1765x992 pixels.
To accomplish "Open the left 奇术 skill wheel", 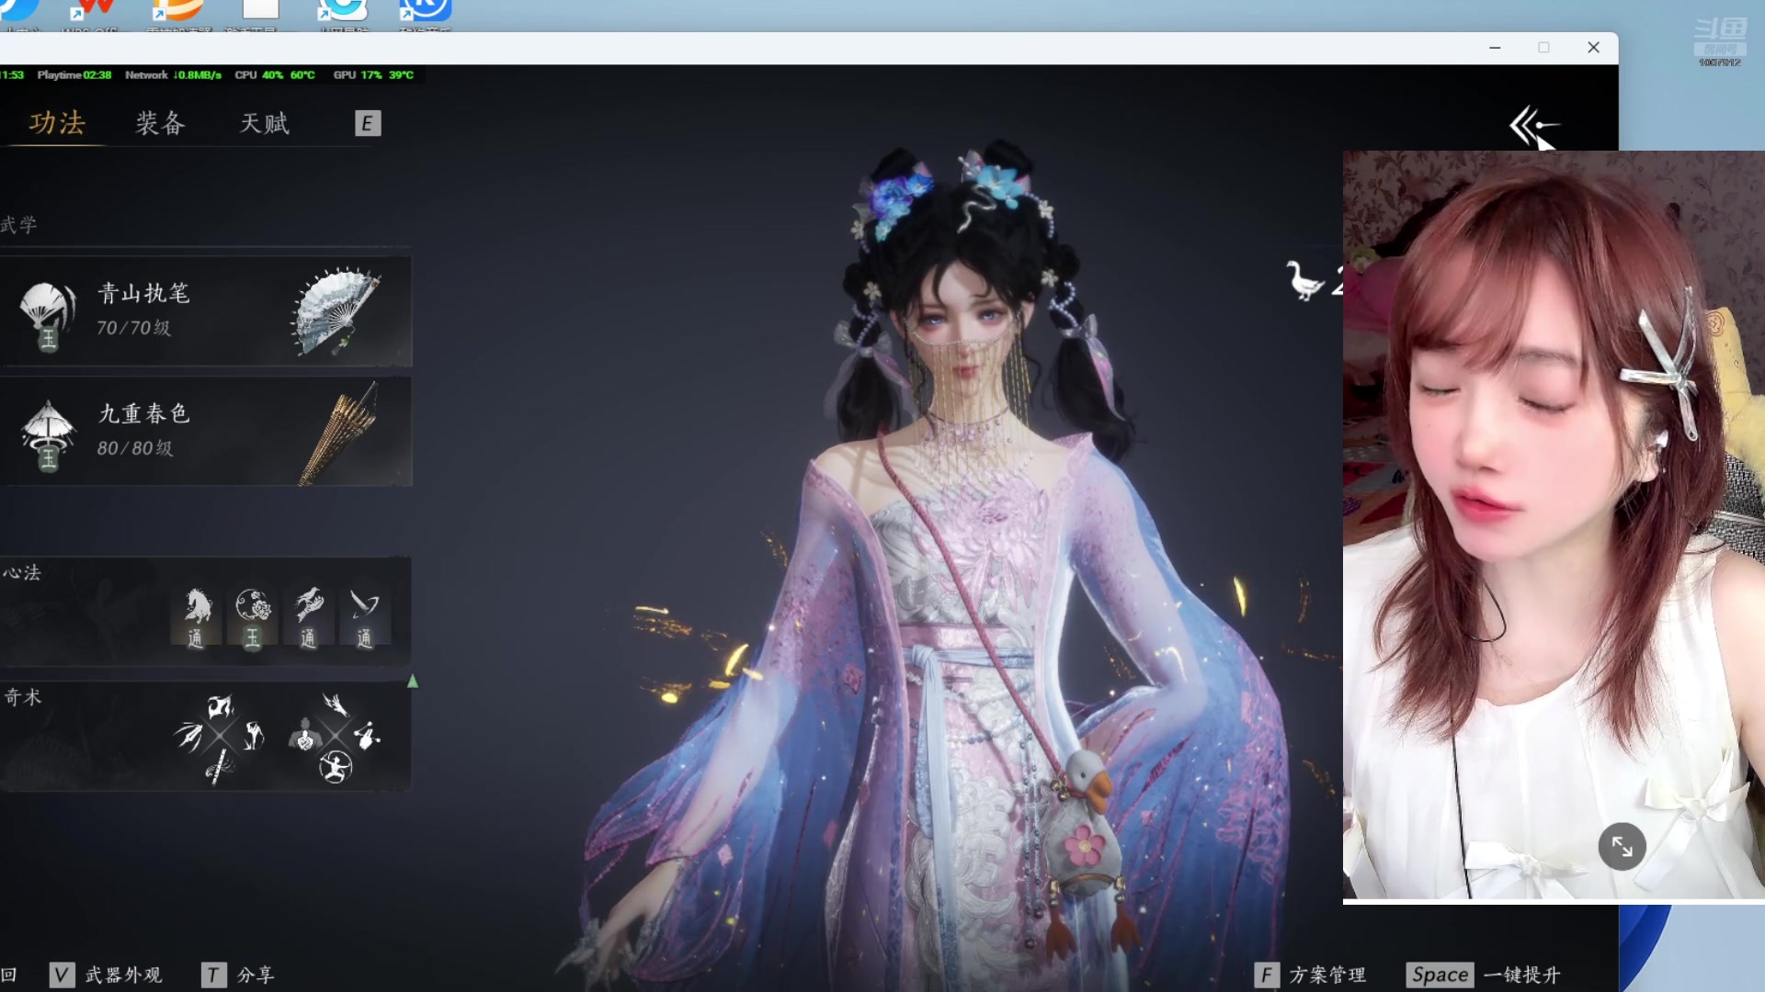I will point(221,738).
